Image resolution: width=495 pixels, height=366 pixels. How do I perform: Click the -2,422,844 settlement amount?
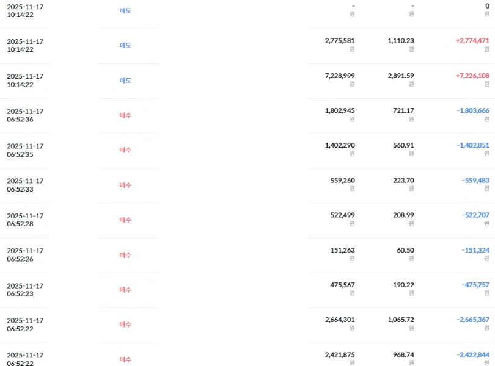[472, 354]
